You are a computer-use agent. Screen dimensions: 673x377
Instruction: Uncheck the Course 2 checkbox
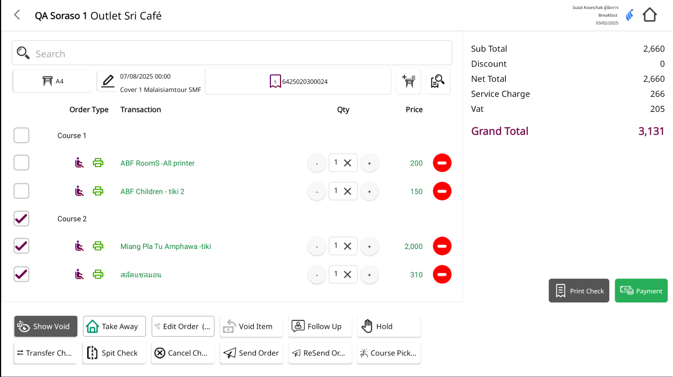[x=21, y=219]
